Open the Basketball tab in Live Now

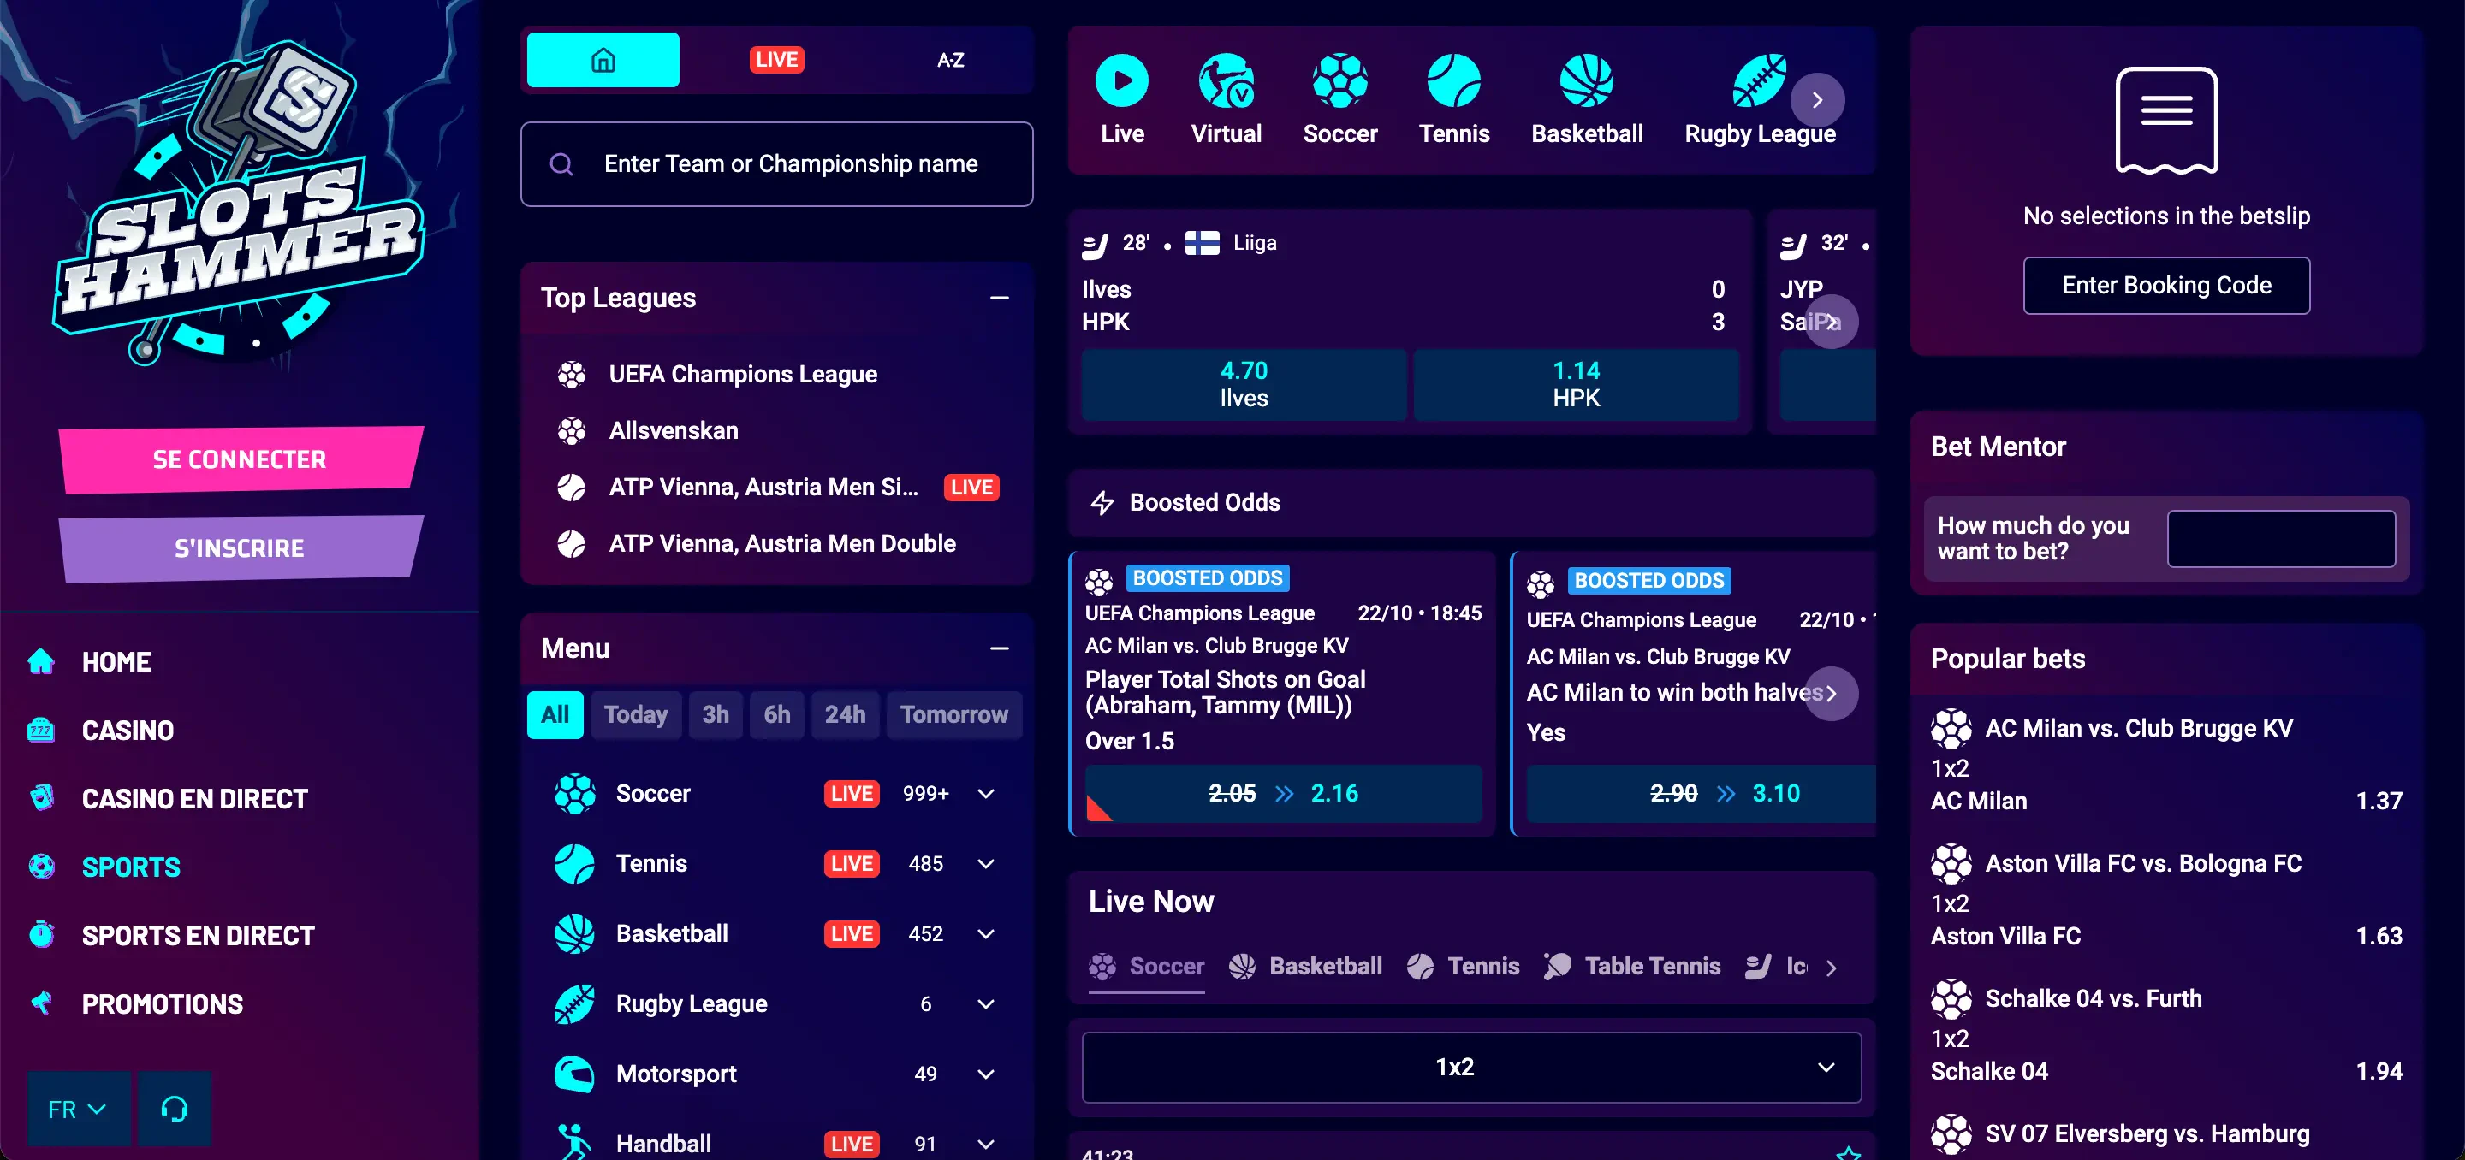pos(1305,967)
